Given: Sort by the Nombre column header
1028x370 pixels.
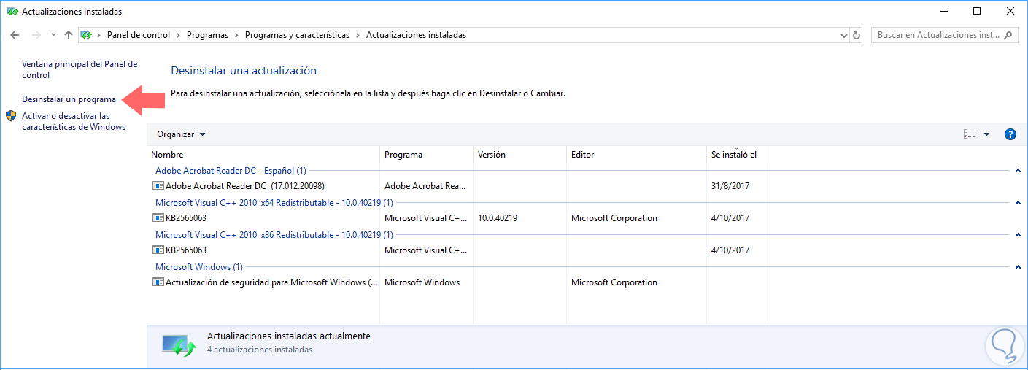Looking at the screenshot, I should click(167, 155).
